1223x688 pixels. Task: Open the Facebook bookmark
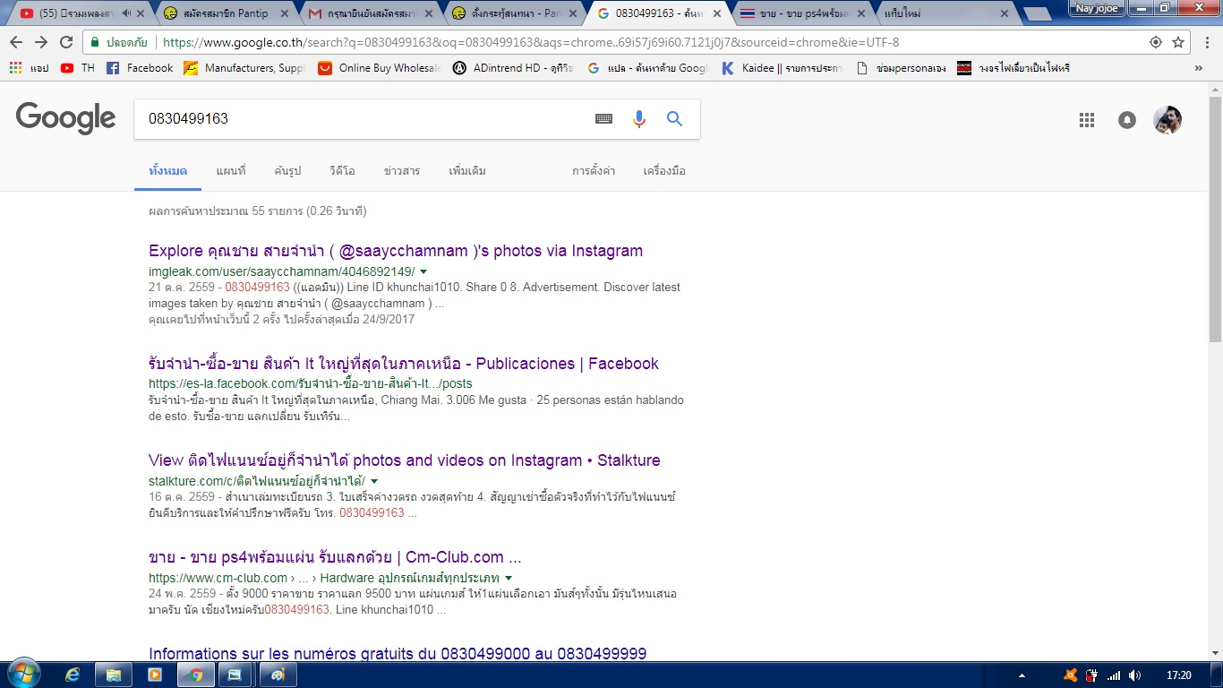[140, 68]
